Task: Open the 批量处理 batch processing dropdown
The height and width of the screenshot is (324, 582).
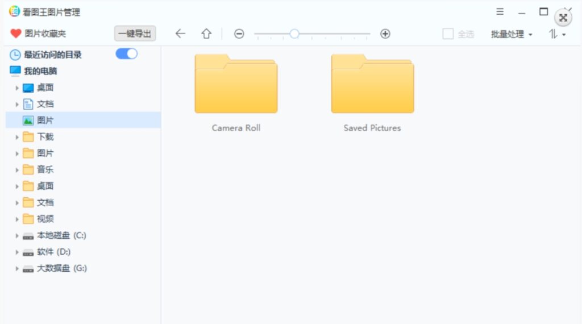Action: tap(512, 34)
